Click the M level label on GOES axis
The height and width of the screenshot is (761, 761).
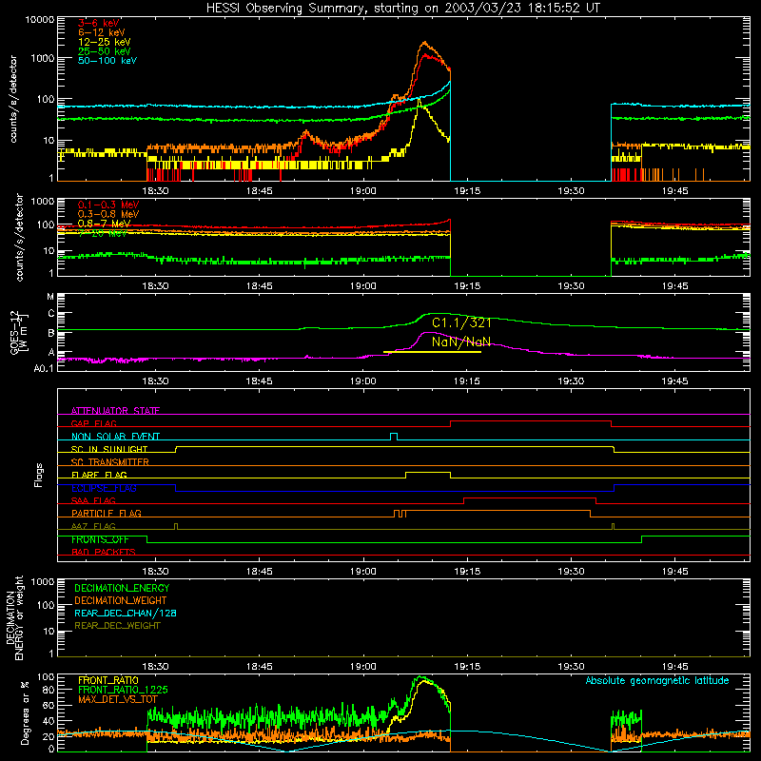click(x=50, y=297)
